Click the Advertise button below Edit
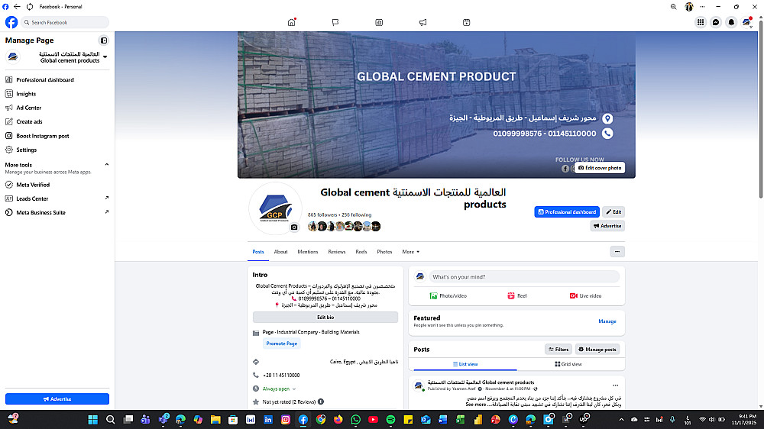This screenshot has width=764, height=429. click(607, 226)
